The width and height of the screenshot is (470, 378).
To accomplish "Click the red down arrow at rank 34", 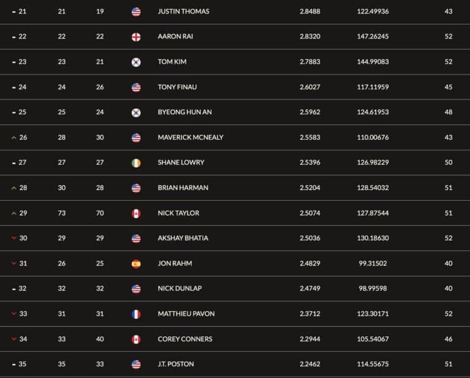I will tap(13, 339).
